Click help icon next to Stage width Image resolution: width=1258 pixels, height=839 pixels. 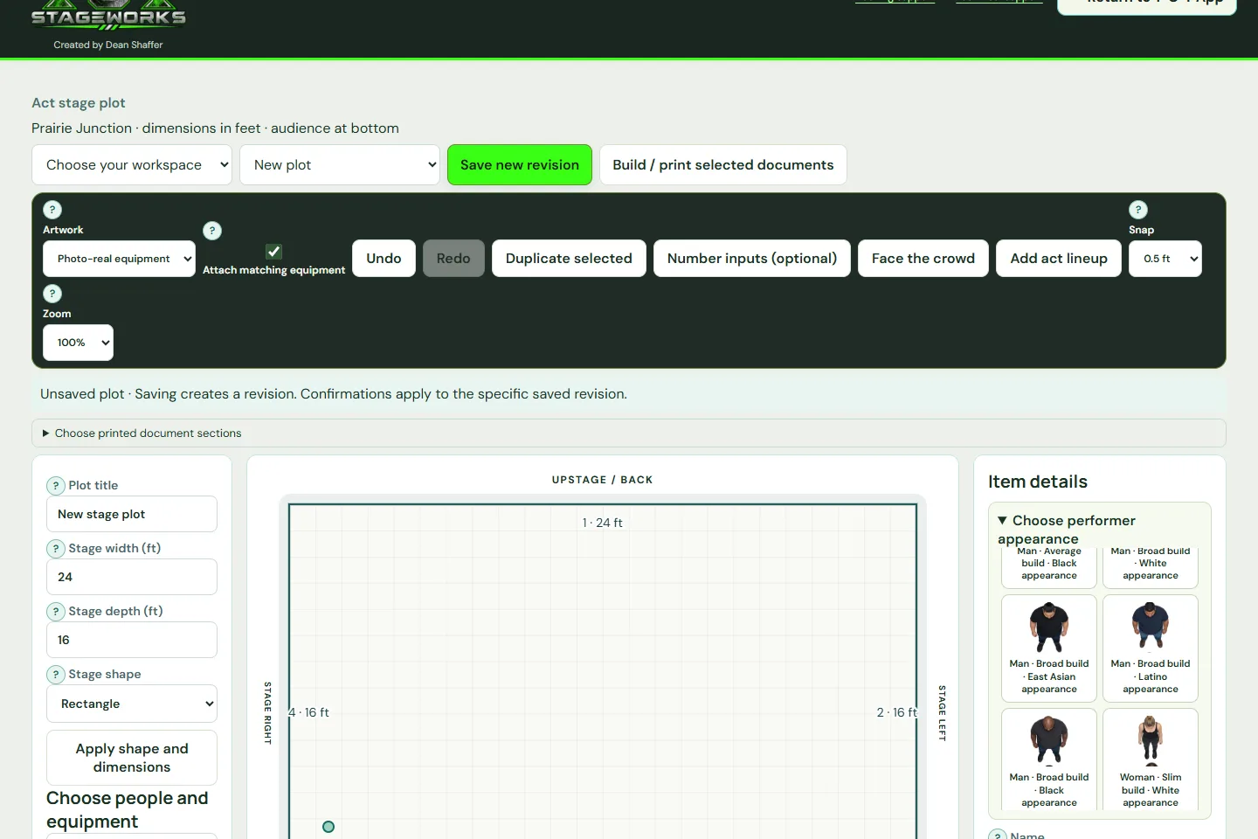point(56,549)
